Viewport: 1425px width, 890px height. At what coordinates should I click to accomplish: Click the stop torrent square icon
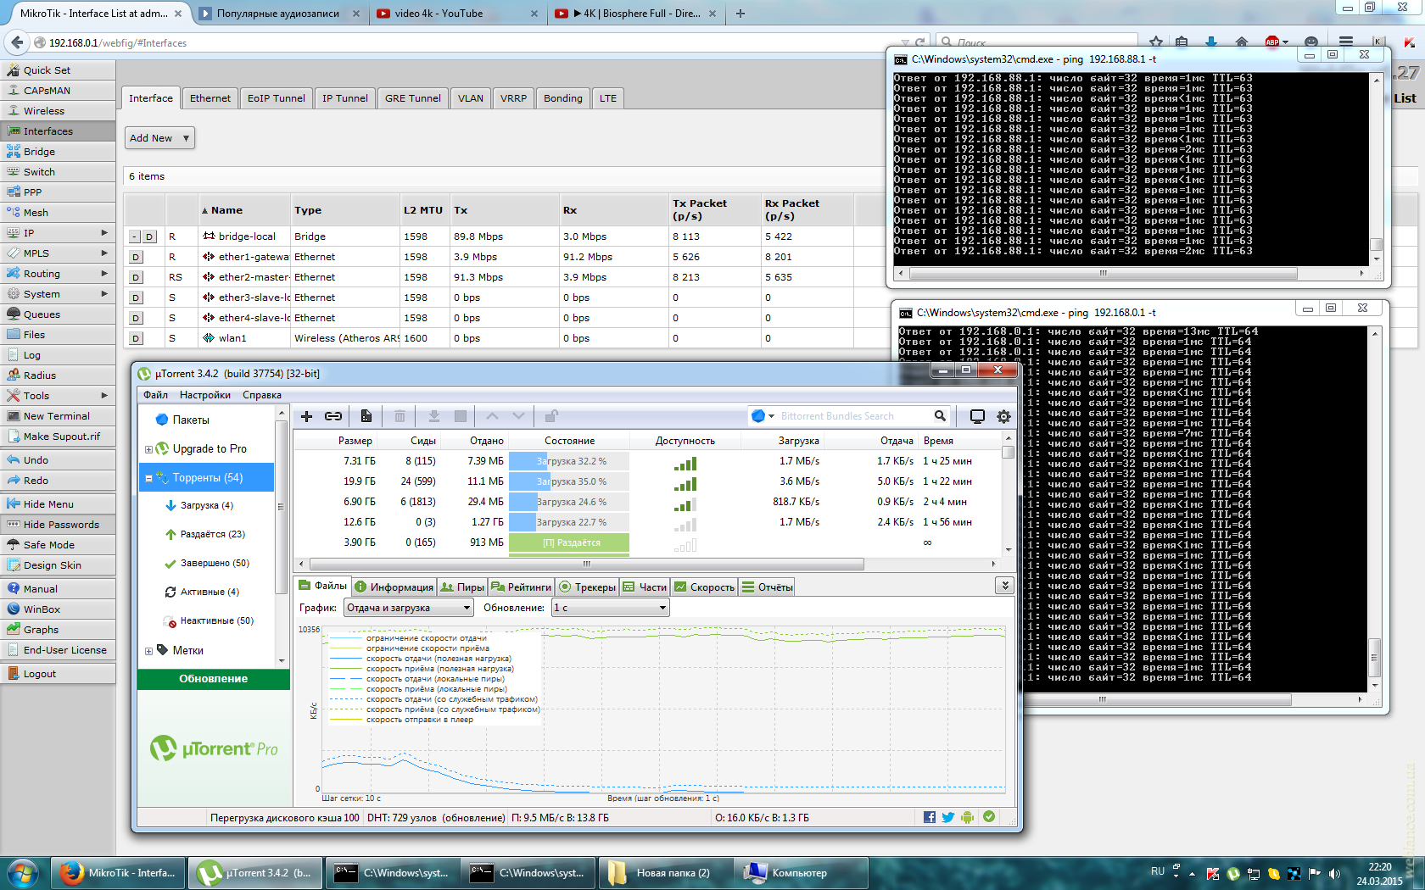point(461,416)
